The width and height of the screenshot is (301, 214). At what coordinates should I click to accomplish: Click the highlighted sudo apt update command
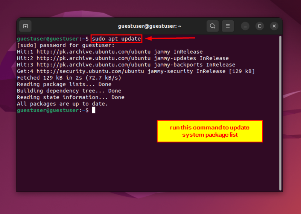(x=116, y=39)
